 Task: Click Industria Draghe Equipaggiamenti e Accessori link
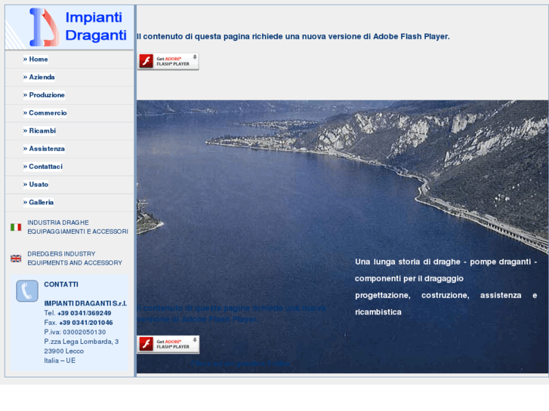tap(78, 227)
